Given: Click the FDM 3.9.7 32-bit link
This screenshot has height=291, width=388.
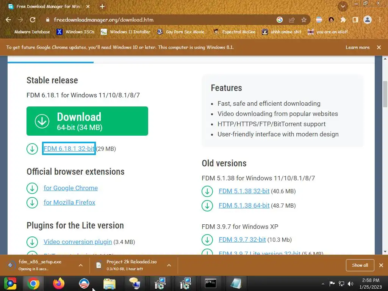Looking at the screenshot, I should (242, 239).
